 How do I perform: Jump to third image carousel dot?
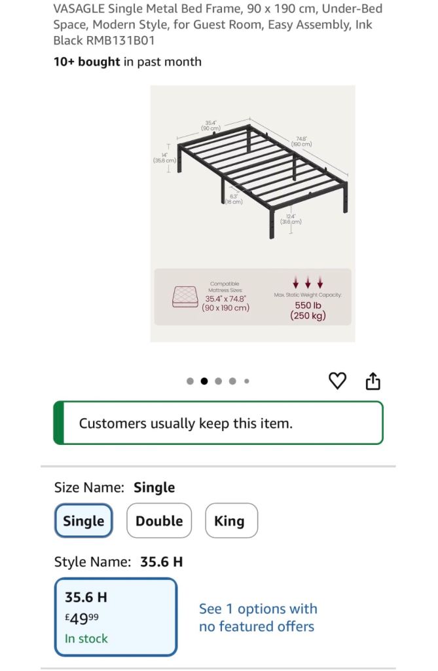point(218,381)
